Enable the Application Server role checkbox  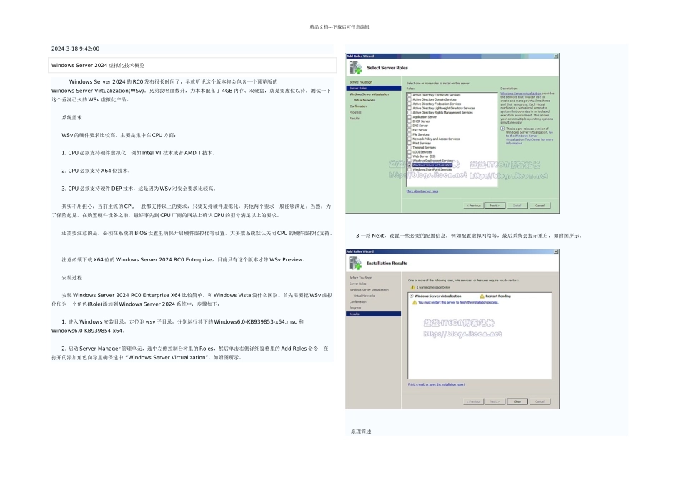pos(410,117)
